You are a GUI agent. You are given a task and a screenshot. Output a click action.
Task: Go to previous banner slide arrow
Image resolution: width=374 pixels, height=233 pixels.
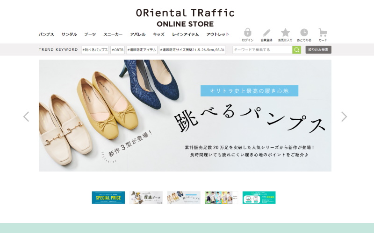click(26, 116)
